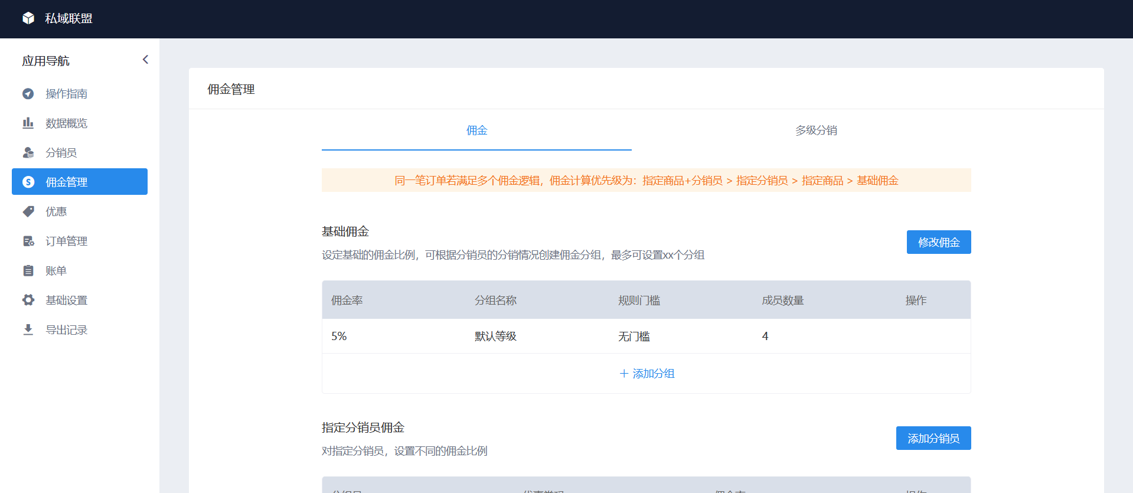Click the 添加分组 link
The image size is (1133, 493).
(647, 374)
